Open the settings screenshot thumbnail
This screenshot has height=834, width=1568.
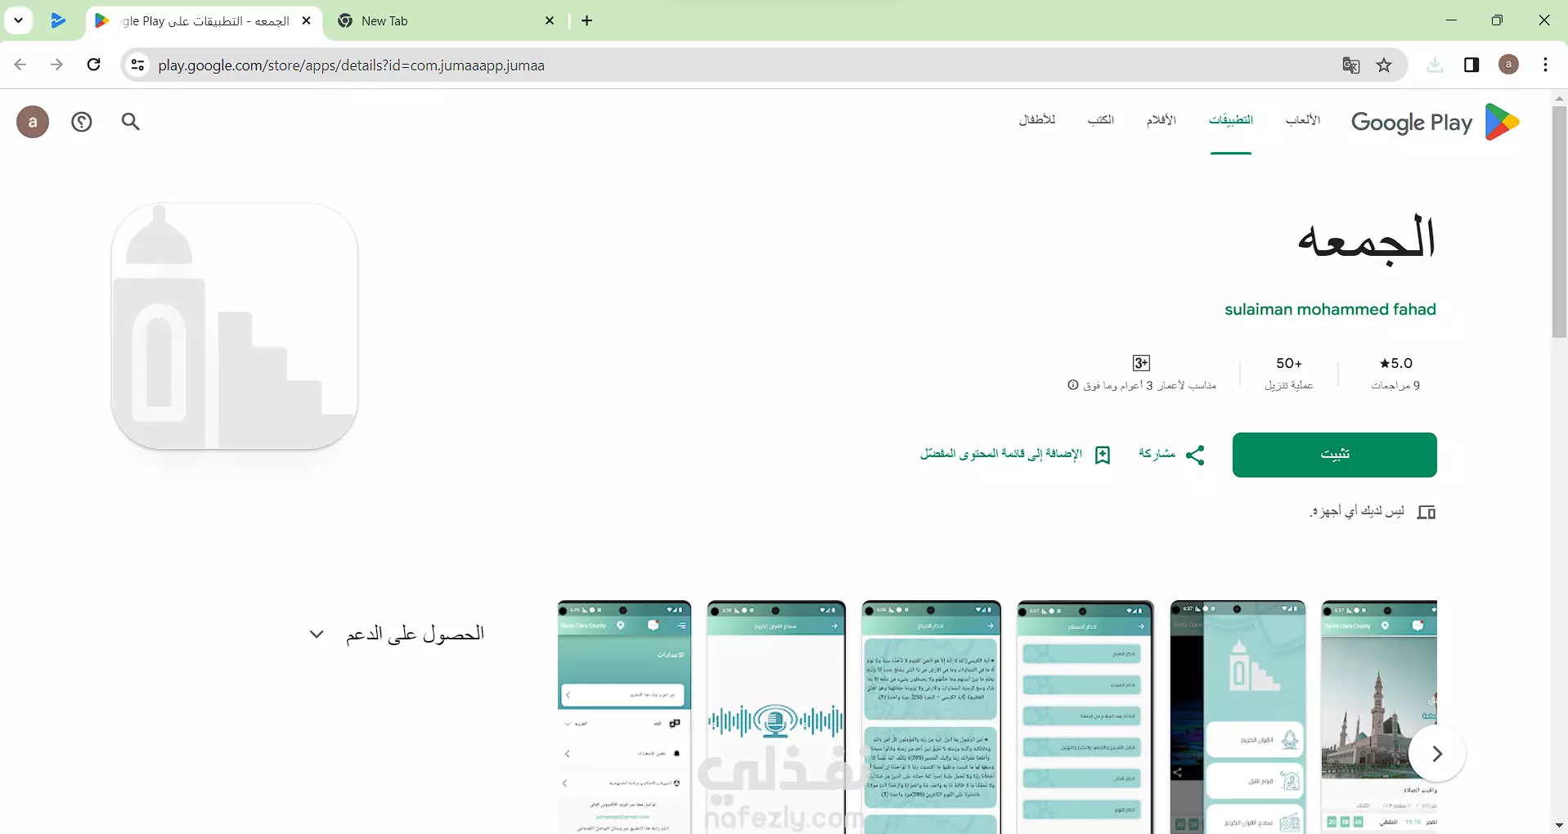tap(624, 717)
